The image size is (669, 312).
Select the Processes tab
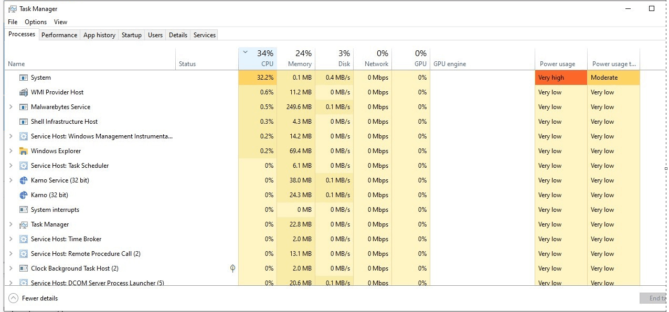coord(22,34)
